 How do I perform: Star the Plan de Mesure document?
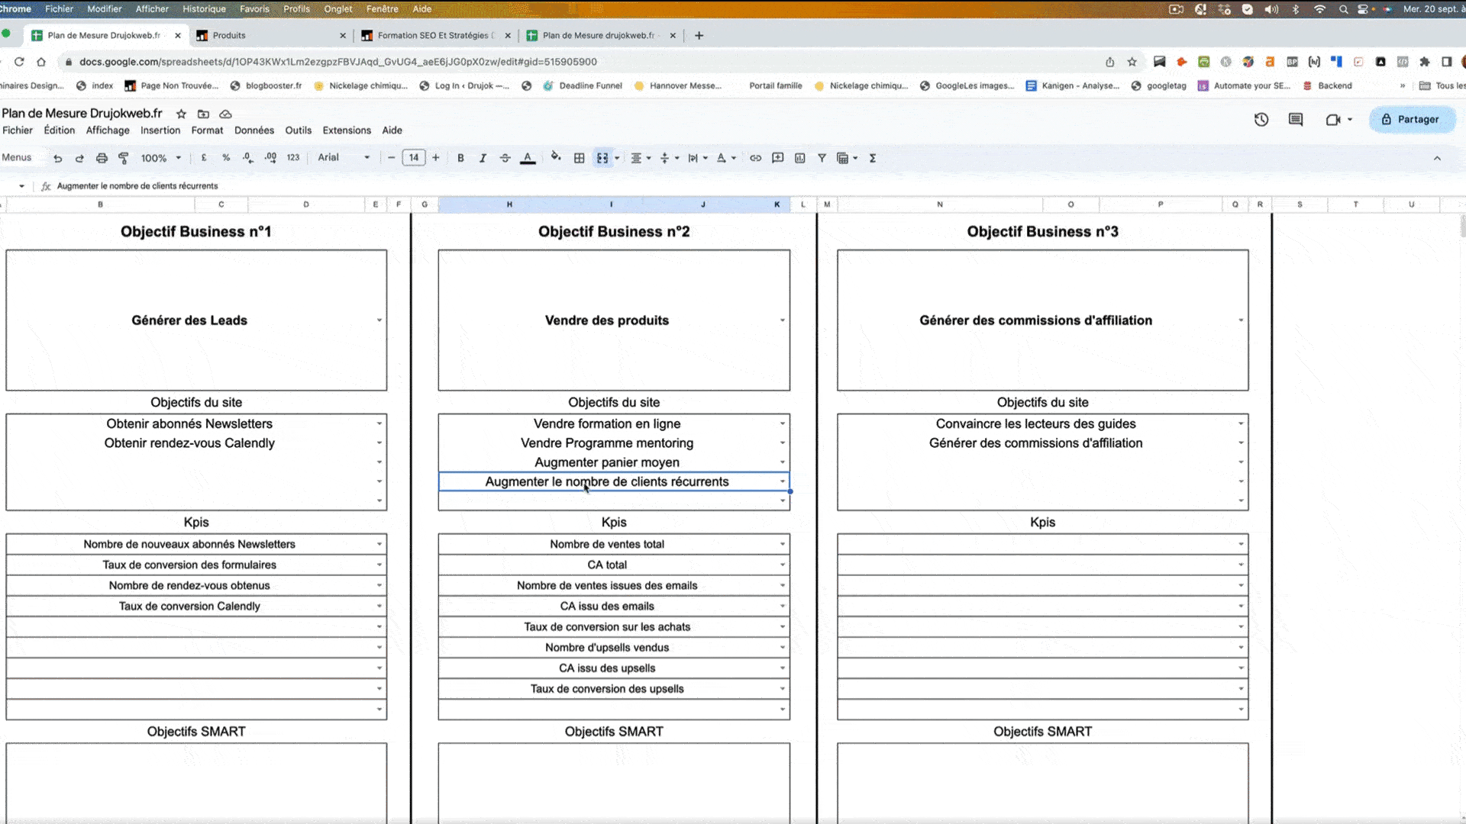click(181, 114)
